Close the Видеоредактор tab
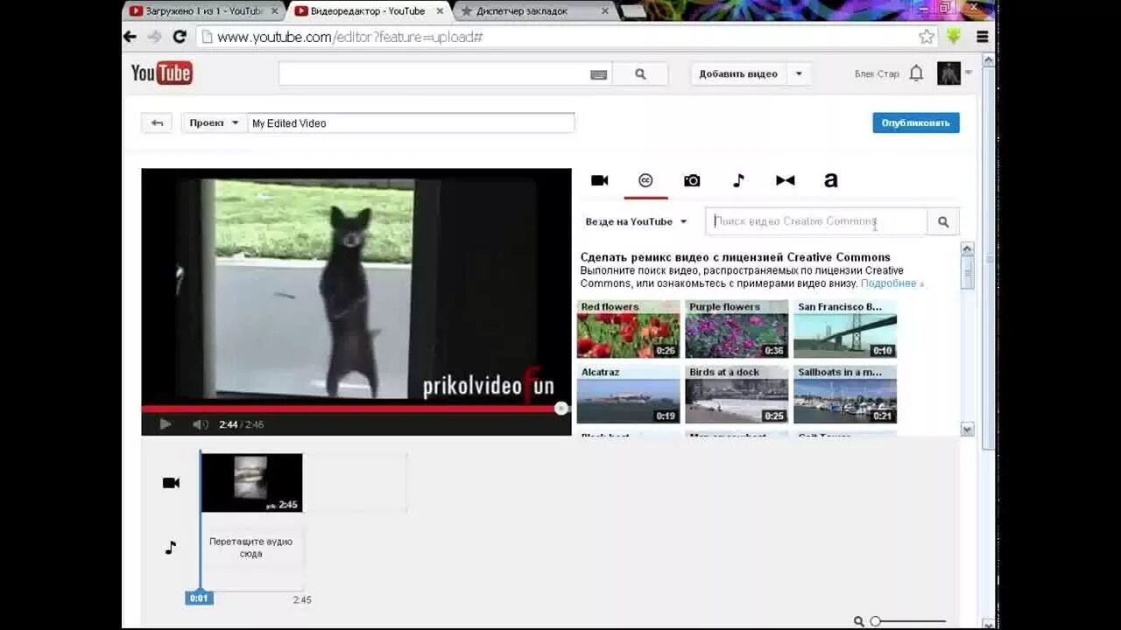 441,10
